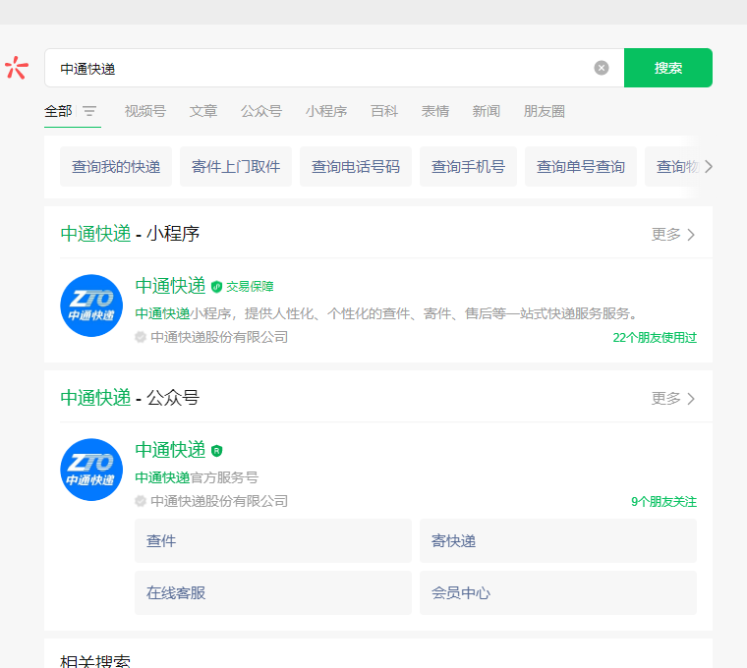The image size is (747, 668).
Task: Select the 朋友圈 tab
Action: pos(544,112)
